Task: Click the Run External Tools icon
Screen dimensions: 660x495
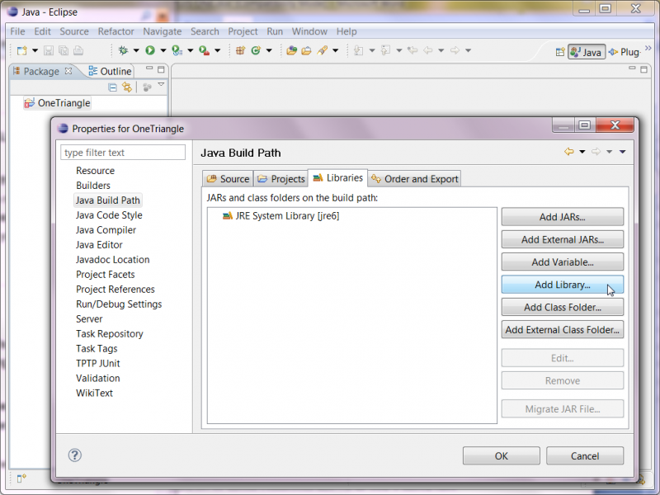Action: [x=204, y=50]
